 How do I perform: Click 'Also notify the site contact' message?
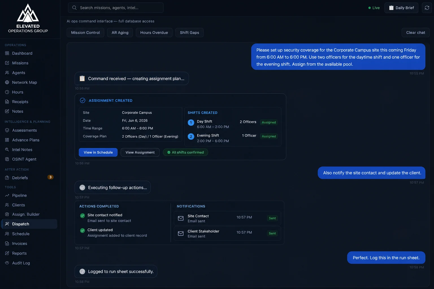[372, 173]
